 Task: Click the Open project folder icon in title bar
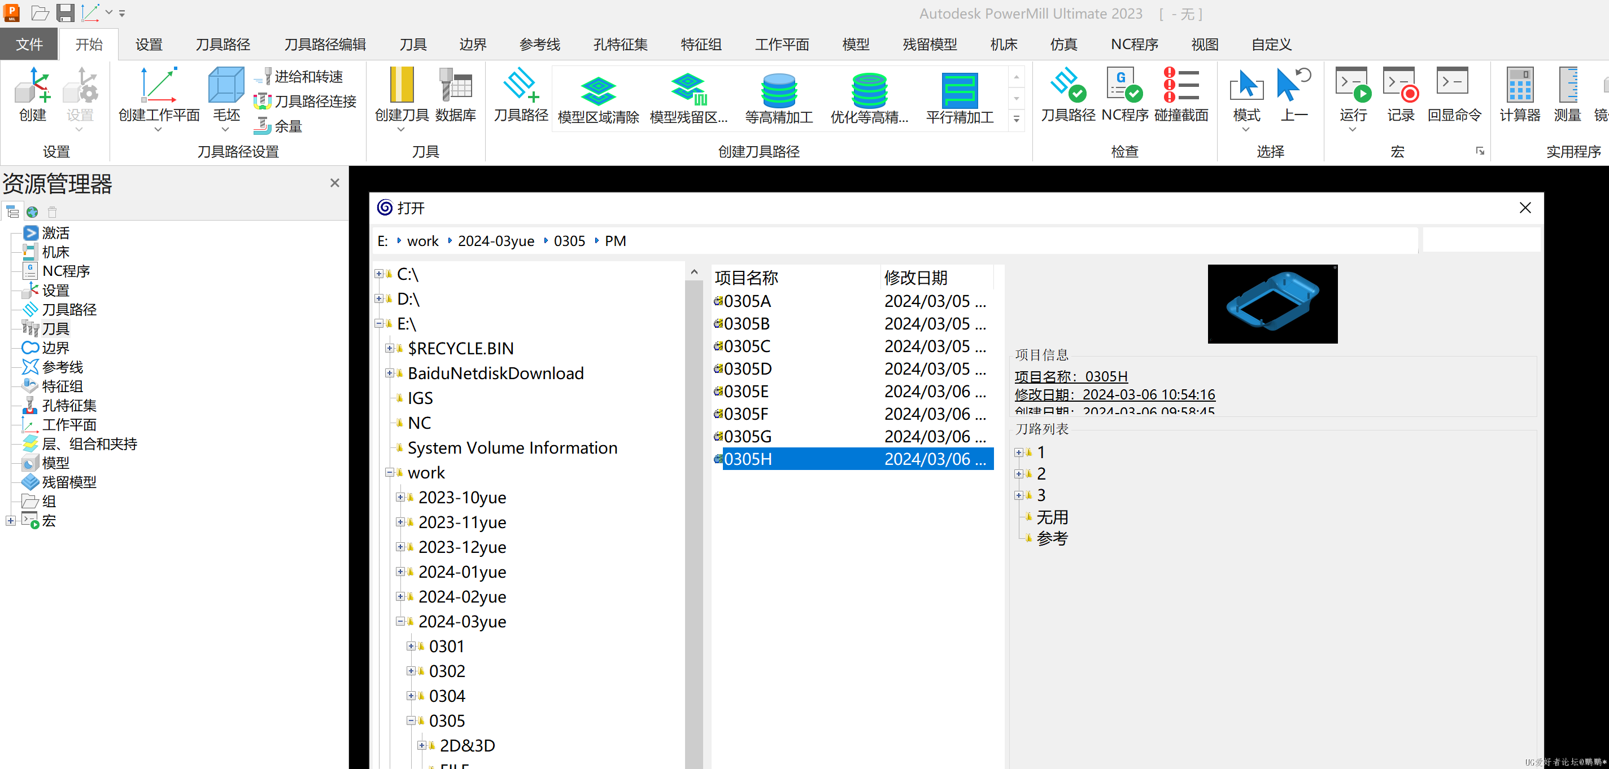(40, 12)
